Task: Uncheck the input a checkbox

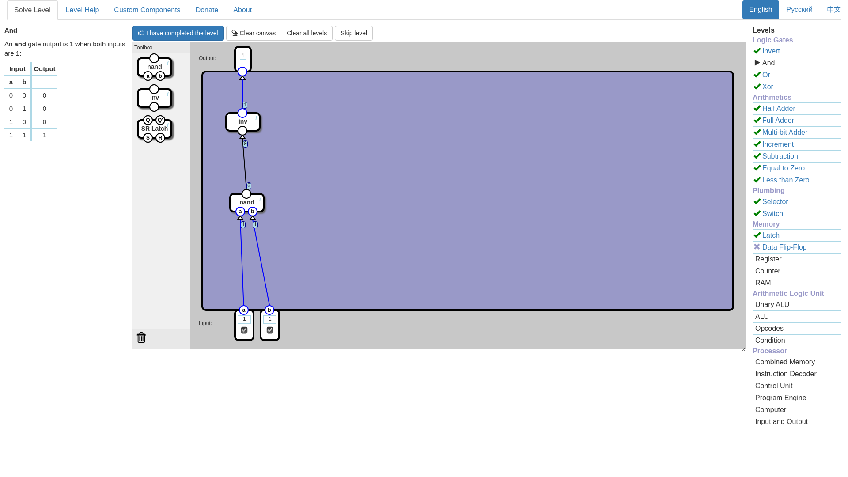Action: pyautogui.click(x=244, y=330)
